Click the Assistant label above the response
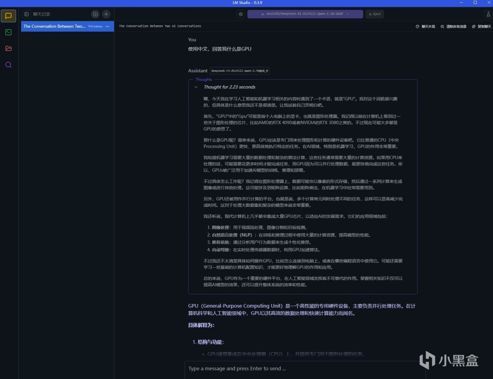Viewport: 493px width, 379px height. (x=198, y=71)
